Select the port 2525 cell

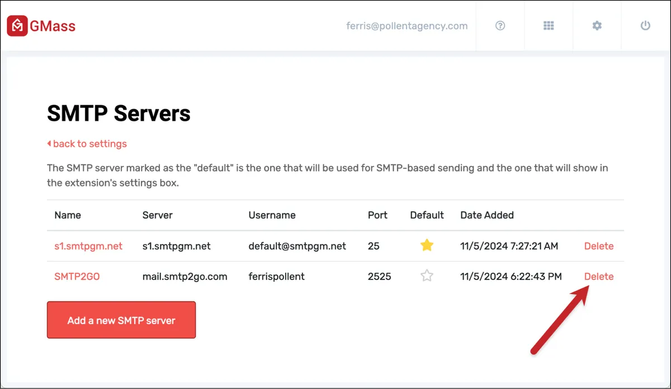pyautogui.click(x=380, y=276)
